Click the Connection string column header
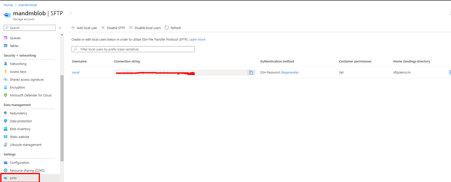451x182 pixels. (127, 62)
